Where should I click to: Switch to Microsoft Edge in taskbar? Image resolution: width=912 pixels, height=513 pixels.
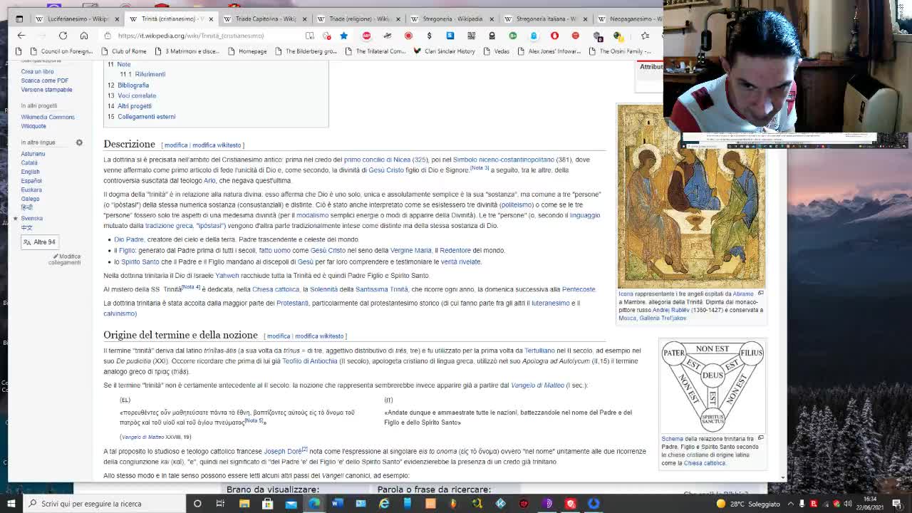[x=314, y=503]
